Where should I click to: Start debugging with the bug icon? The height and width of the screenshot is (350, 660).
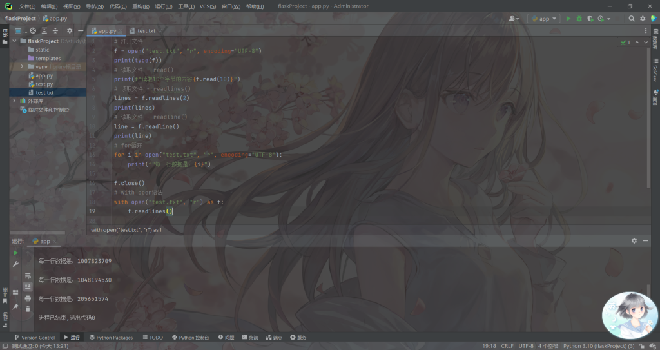pos(579,19)
